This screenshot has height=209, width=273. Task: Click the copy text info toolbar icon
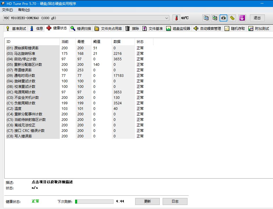[x=206, y=18]
